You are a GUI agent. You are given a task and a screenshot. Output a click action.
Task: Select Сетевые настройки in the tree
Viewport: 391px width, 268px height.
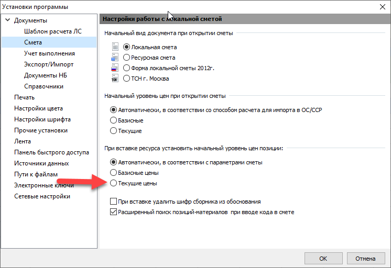42,196
